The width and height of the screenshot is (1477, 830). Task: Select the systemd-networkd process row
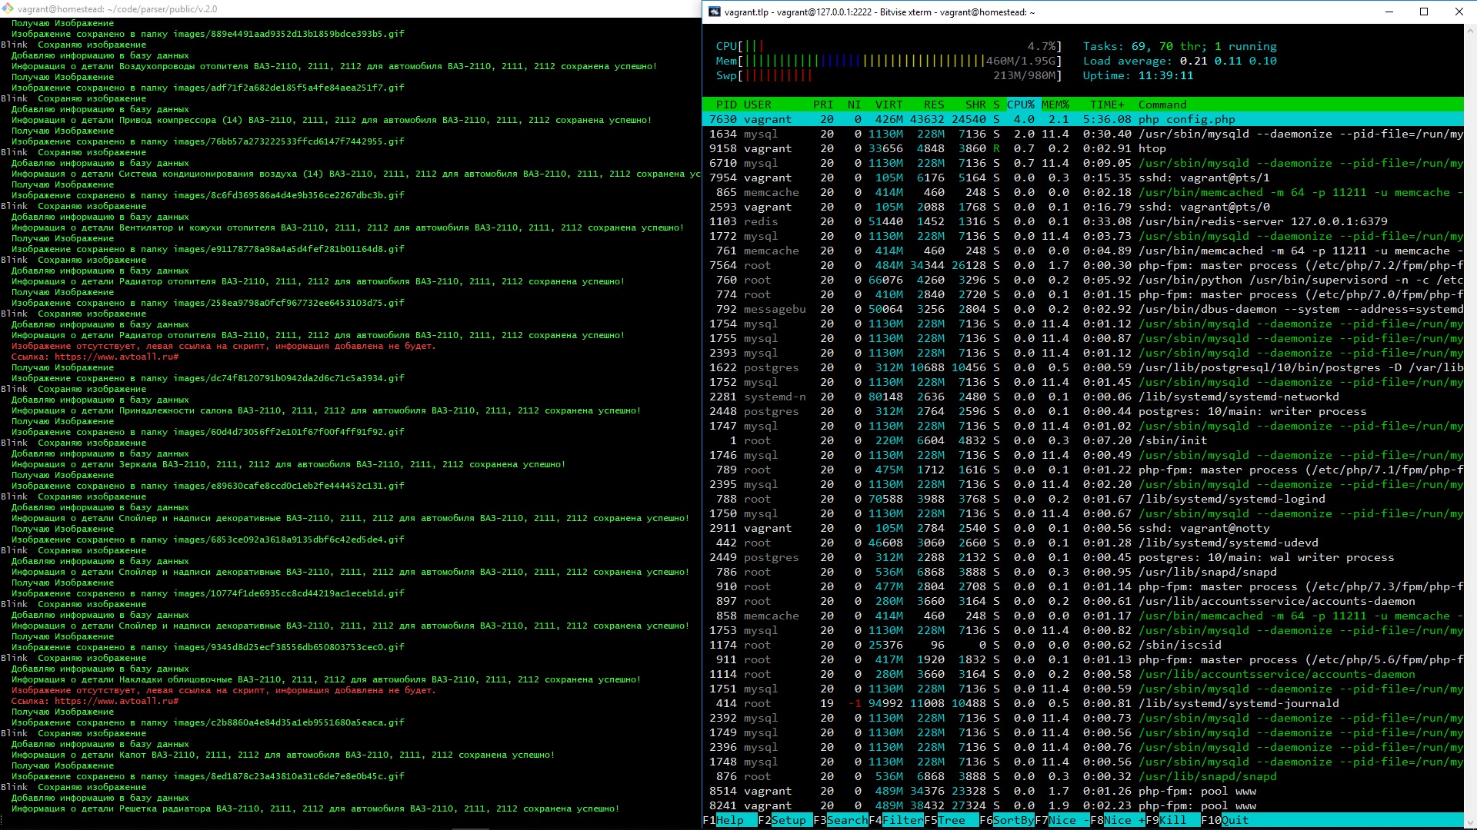(x=1082, y=397)
